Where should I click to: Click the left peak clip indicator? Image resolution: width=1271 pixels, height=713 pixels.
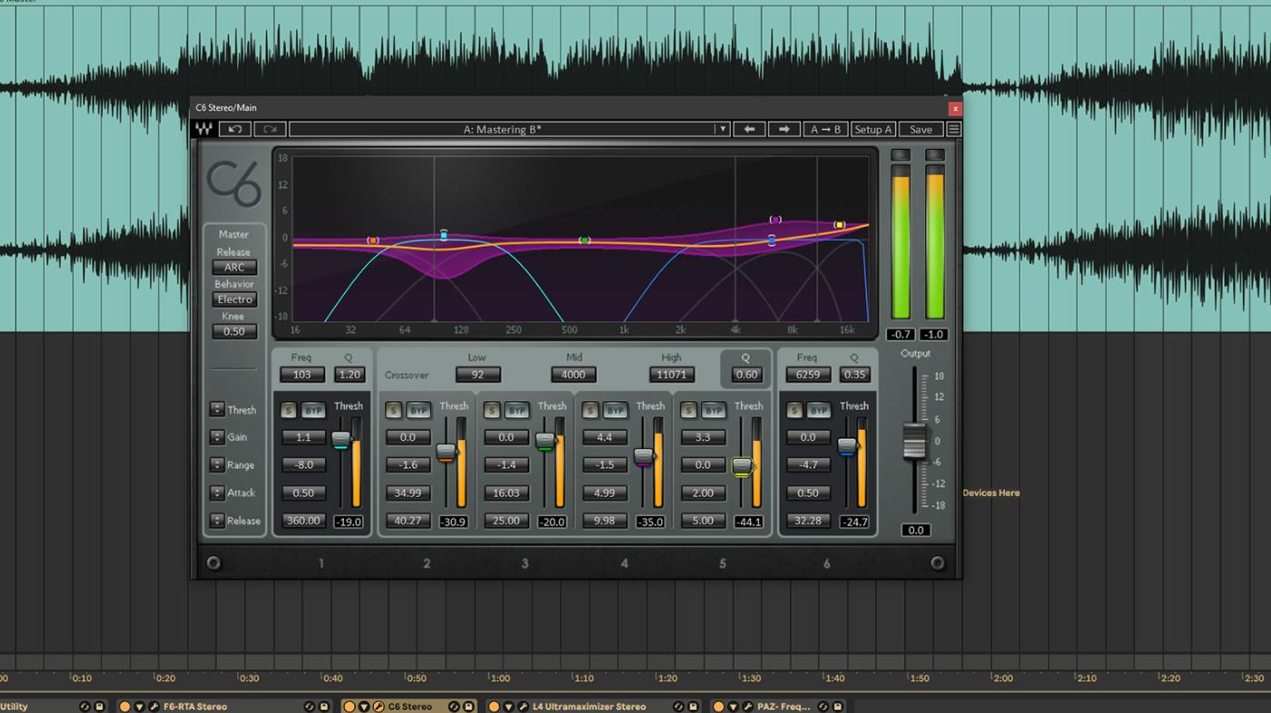point(900,155)
